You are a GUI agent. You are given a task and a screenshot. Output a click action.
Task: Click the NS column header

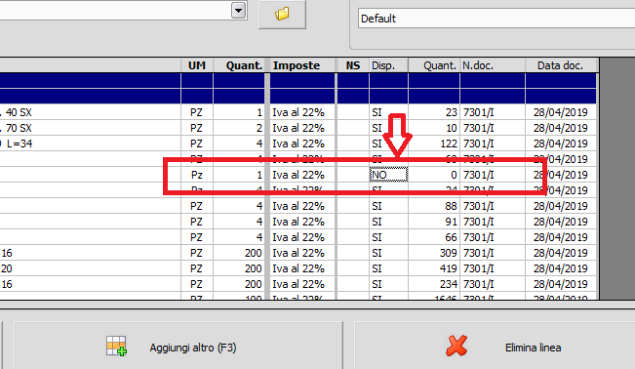(353, 65)
